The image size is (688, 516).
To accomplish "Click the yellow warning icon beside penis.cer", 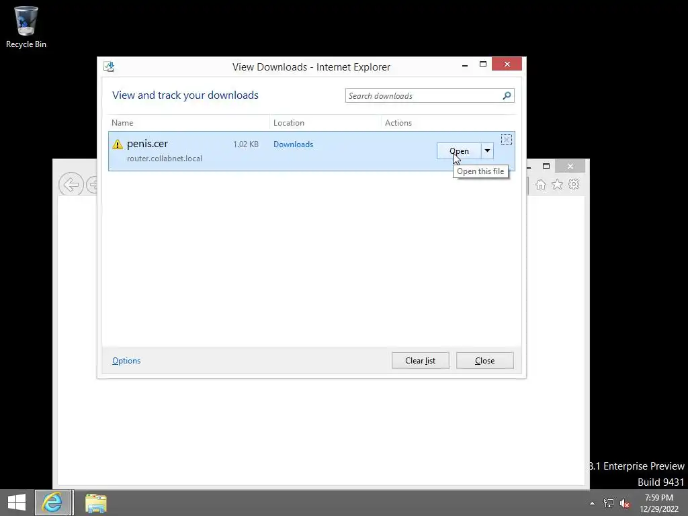I will [117, 144].
